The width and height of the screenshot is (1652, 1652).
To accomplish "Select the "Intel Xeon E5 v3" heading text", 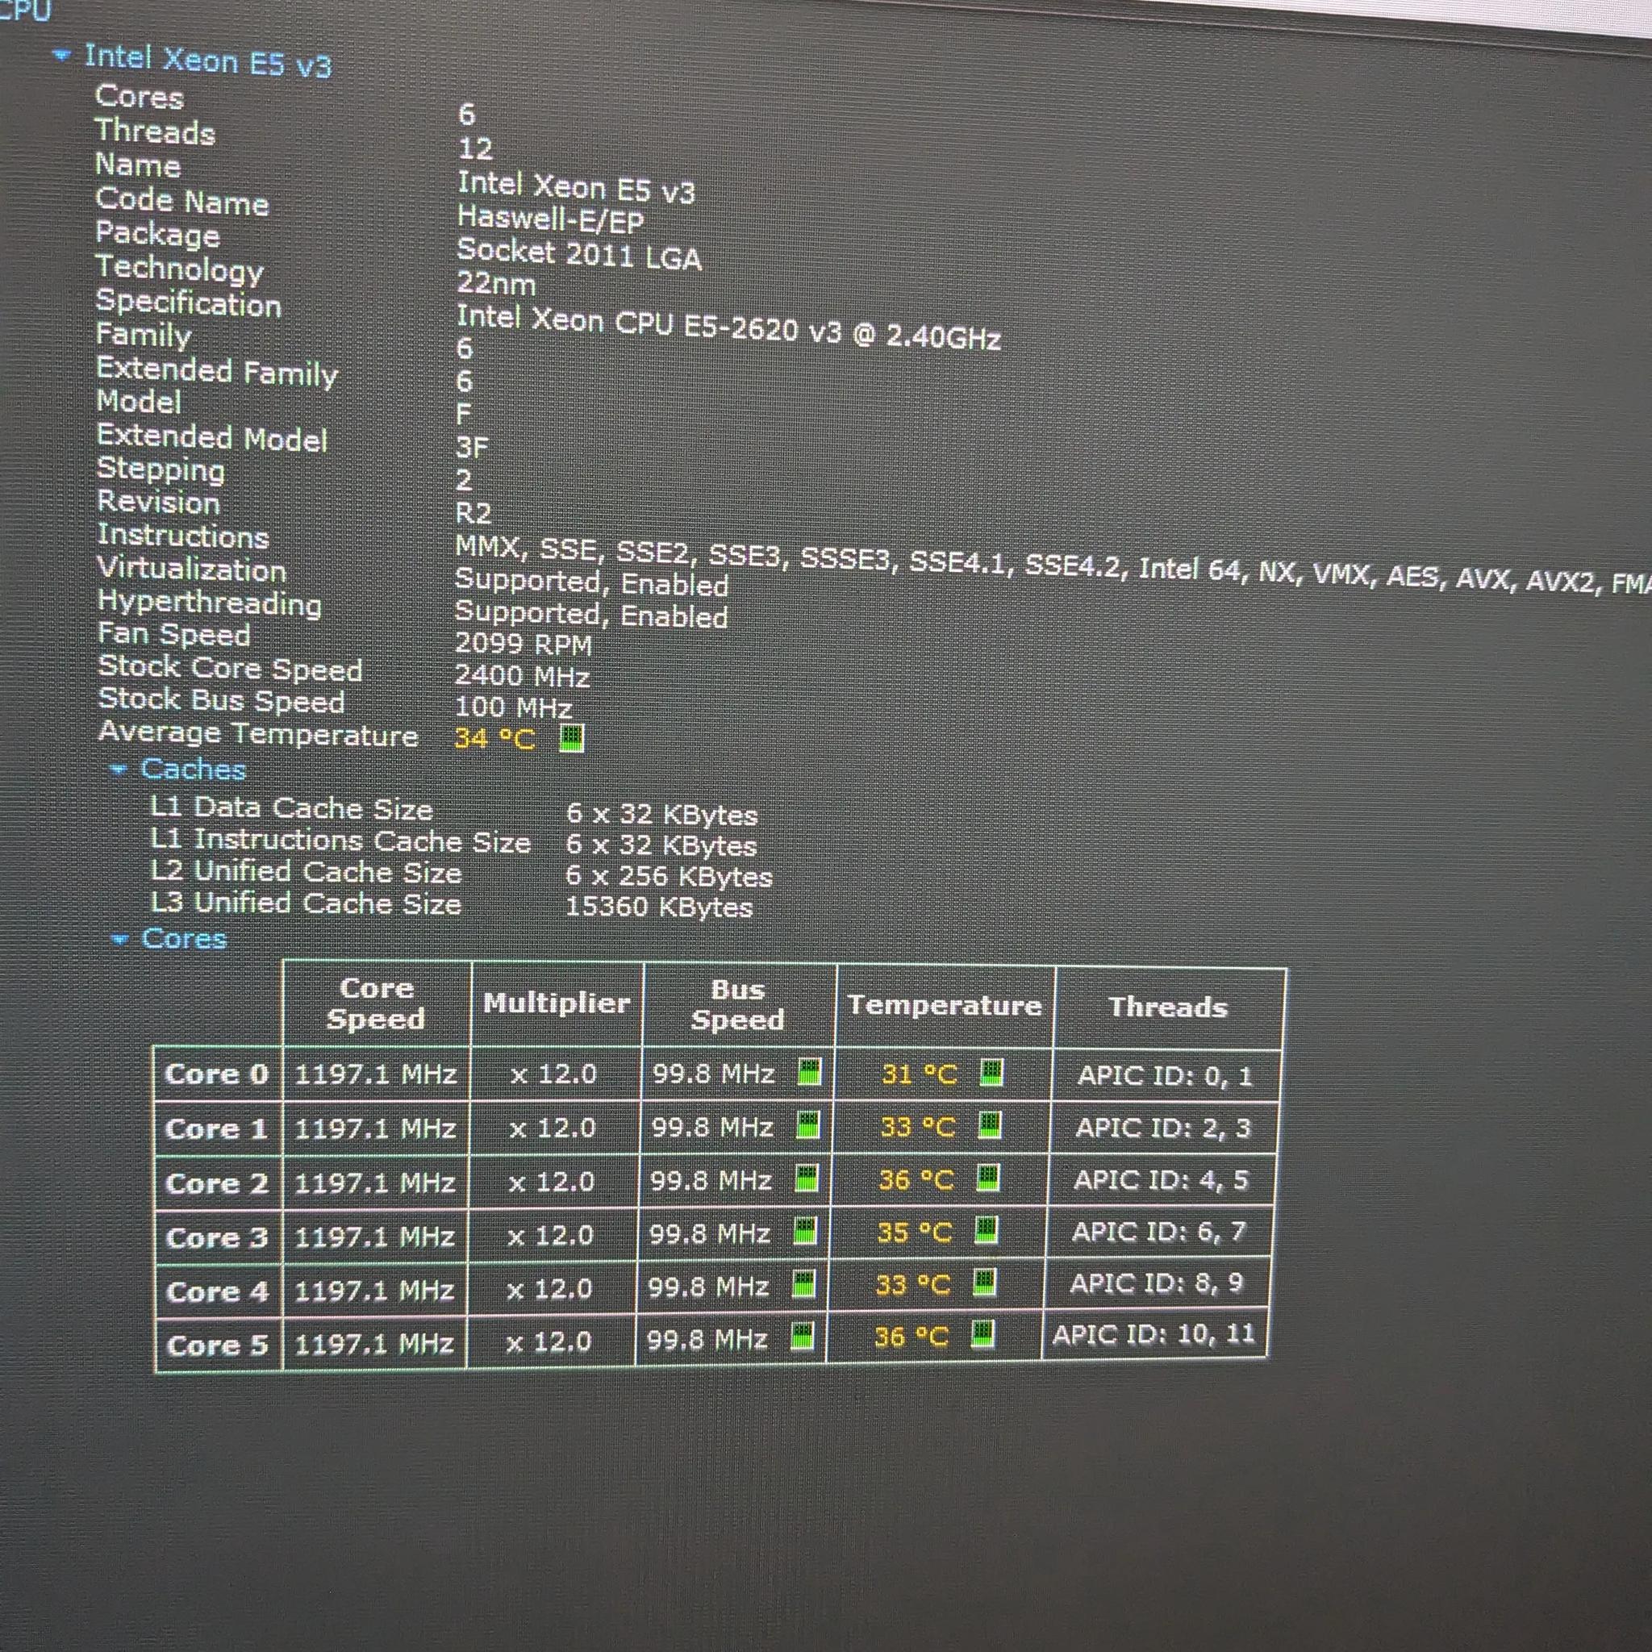I will point(208,60).
